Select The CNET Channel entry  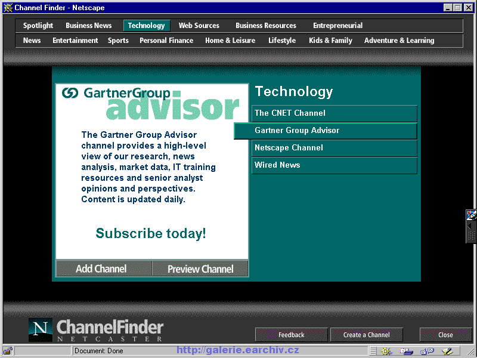point(334,113)
